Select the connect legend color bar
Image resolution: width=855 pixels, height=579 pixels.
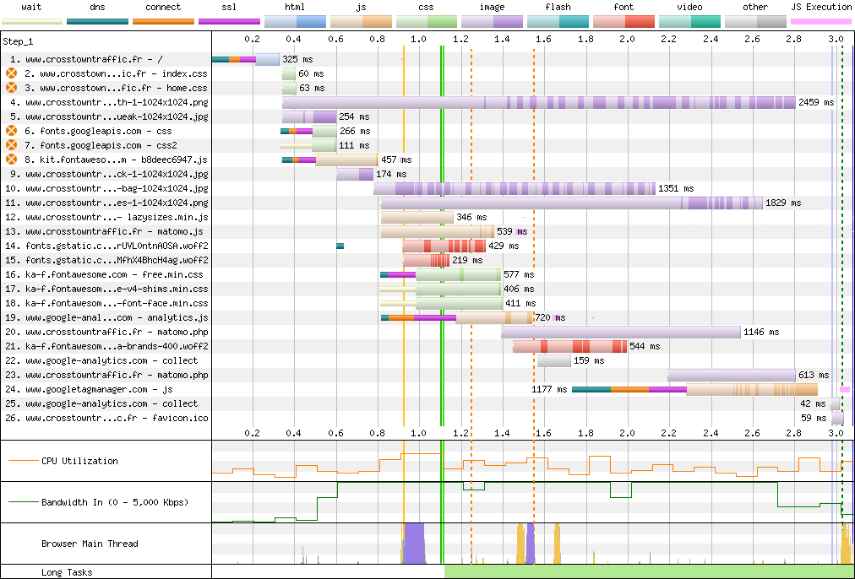163,22
